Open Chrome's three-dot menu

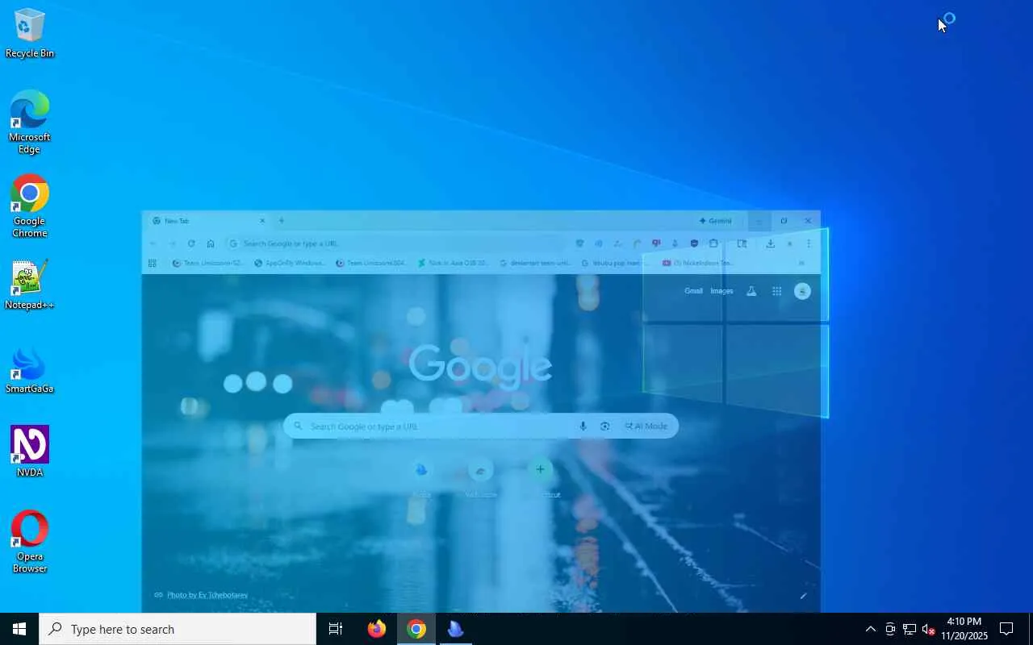pos(809,243)
